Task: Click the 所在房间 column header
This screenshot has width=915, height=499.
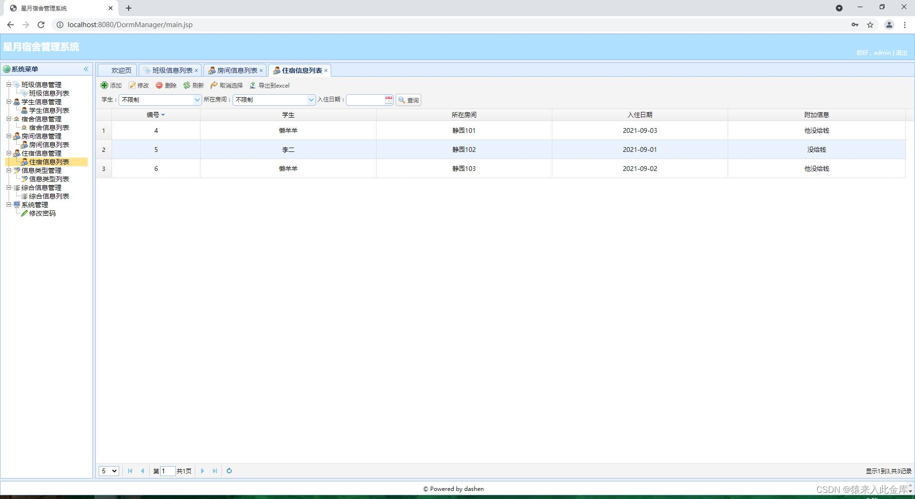Action: [464, 115]
